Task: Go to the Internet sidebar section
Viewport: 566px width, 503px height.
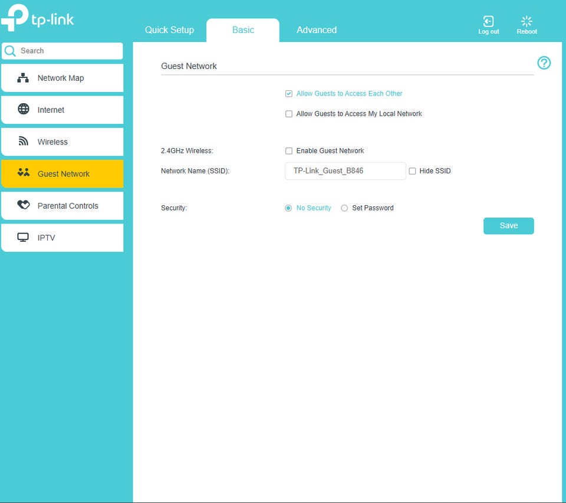Action: coord(62,110)
